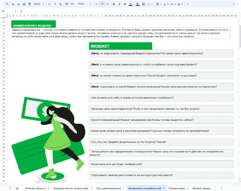The image size is (241, 191).
Task: Open the Proxi... font family dropdown
Action: point(85,4)
